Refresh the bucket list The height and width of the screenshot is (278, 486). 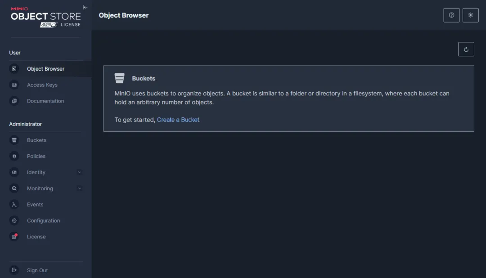[466, 49]
